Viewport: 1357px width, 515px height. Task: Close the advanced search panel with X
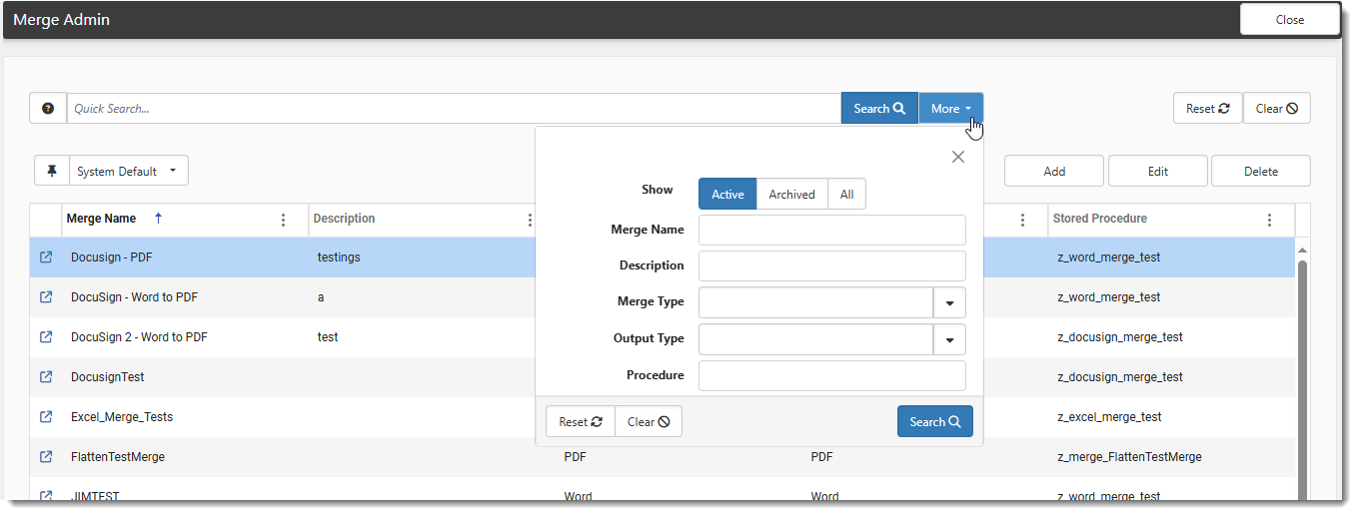pos(957,157)
